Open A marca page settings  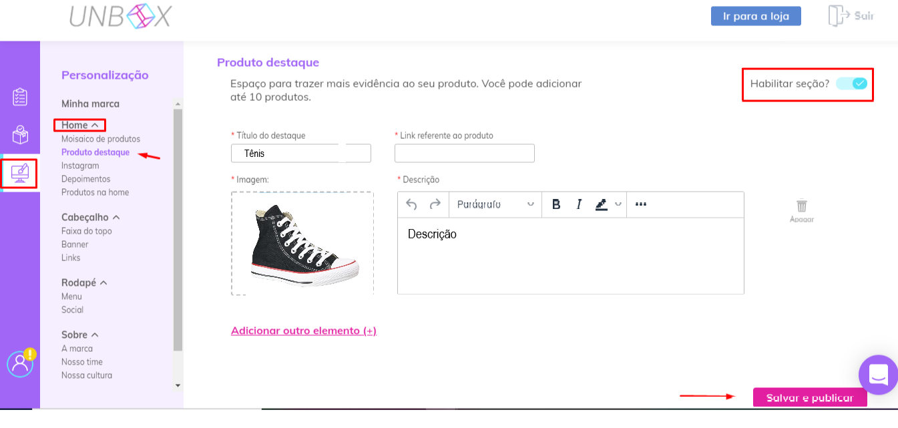[77, 349]
